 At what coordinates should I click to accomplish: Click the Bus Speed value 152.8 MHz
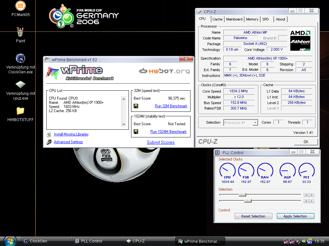(x=239, y=102)
